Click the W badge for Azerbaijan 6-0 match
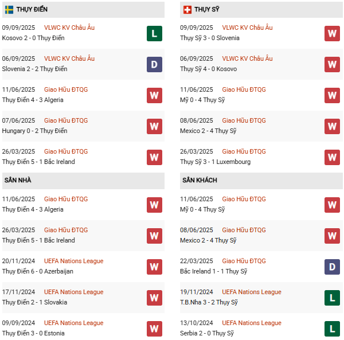This screenshot has width=344, height=340. tap(154, 267)
